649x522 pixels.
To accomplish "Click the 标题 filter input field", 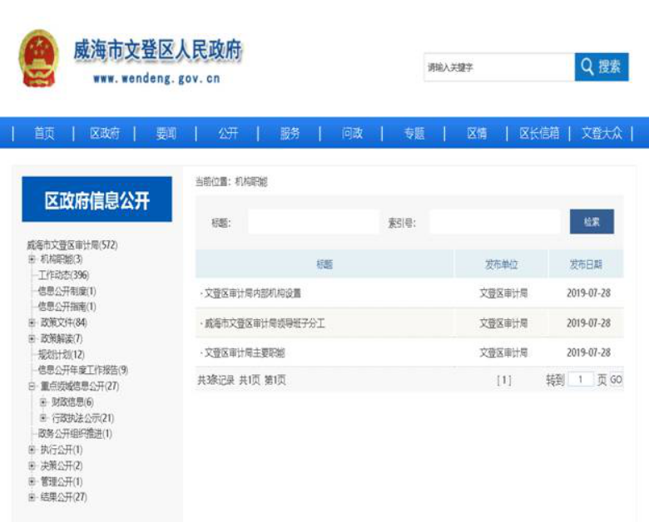I will (x=313, y=222).
